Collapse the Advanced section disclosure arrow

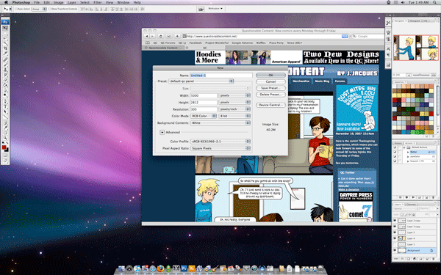[x=162, y=132]
